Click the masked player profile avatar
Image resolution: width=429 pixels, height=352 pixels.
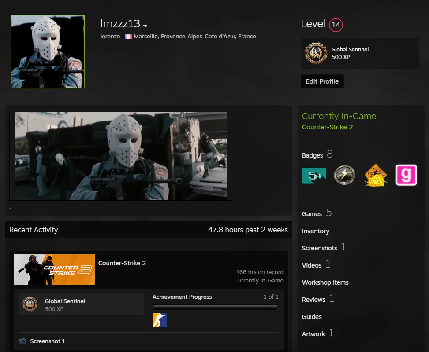[48, 51]
